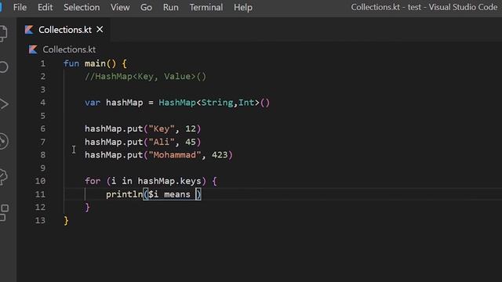This screenshot has width=502, height=282.
Task: Click the number 45 on line 7
Action: [x=191, y=142]
